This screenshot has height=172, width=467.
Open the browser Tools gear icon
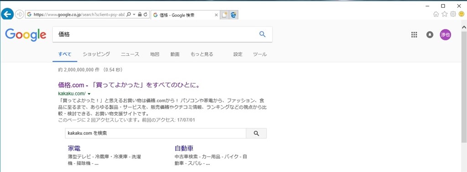pyautogui.click(x=453, y=14)
